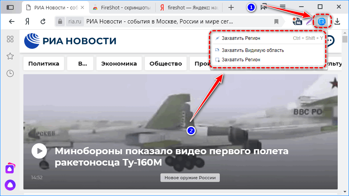
Task: Close the РИА Новости tab
Action: pyautogui.click(x=82, y=7)
